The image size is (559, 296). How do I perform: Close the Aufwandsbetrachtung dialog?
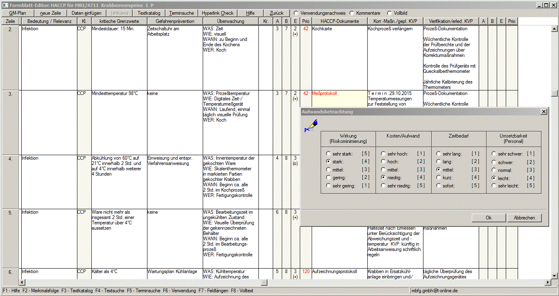click(543, 112)
